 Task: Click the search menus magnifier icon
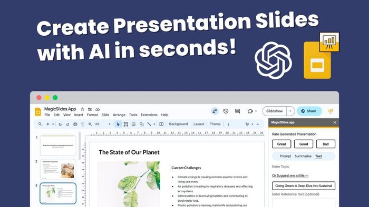pos(40,124)
